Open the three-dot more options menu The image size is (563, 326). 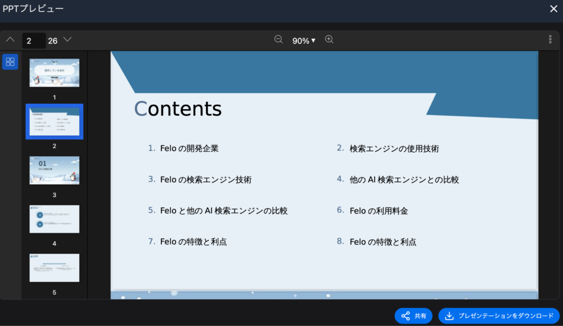(550, 39)
